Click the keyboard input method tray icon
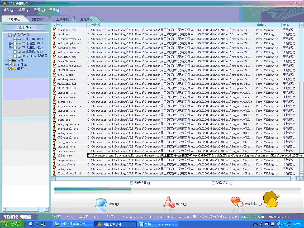Image resolution: width=304 pixels, height=228 pixels. click(255, 224)
